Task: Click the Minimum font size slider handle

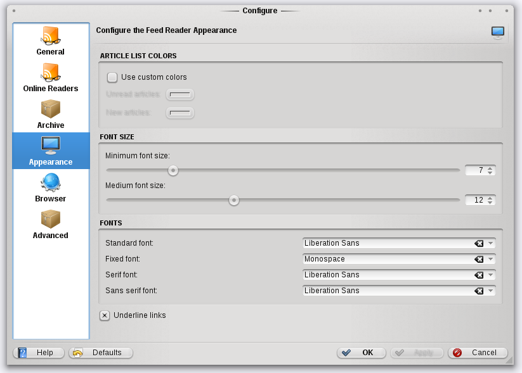Action: [173, 170]
